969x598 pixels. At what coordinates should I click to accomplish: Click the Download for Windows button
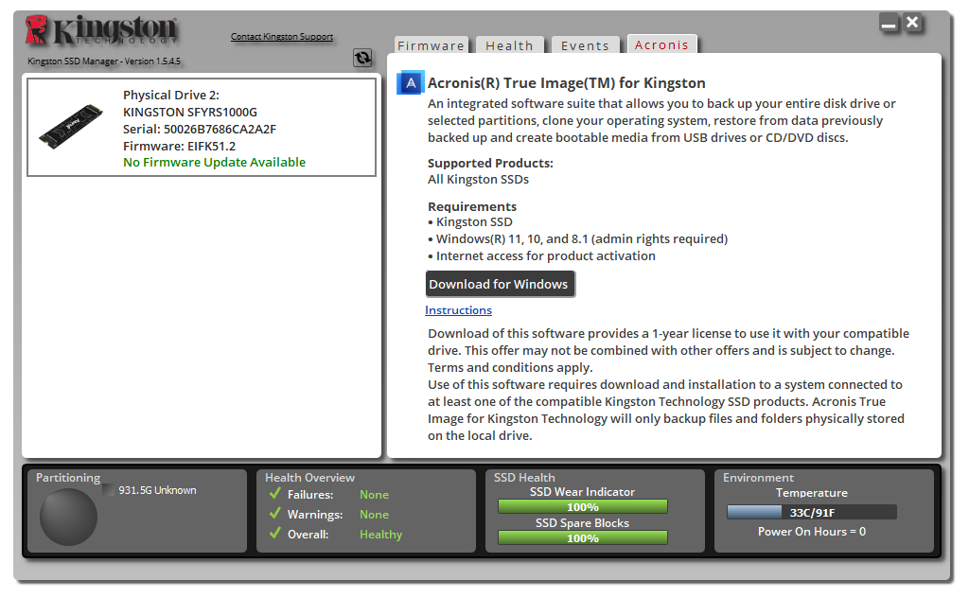pos(500,284)
